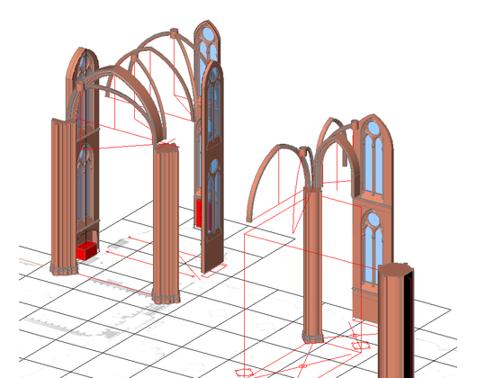Select the large foreground cylindrical column

395,320
